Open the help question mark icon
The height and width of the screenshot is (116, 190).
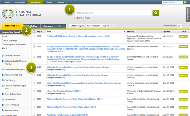pyautogui.click(x=114, y=26)
